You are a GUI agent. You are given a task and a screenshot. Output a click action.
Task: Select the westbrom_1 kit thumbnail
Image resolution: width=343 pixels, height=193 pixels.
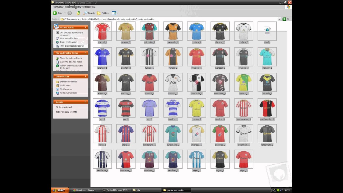point(102,159)
